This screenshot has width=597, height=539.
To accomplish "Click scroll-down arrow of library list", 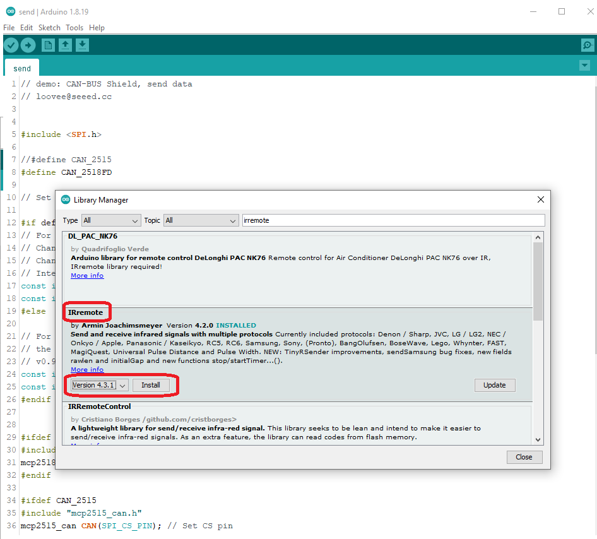I will [x=538, y=440].
